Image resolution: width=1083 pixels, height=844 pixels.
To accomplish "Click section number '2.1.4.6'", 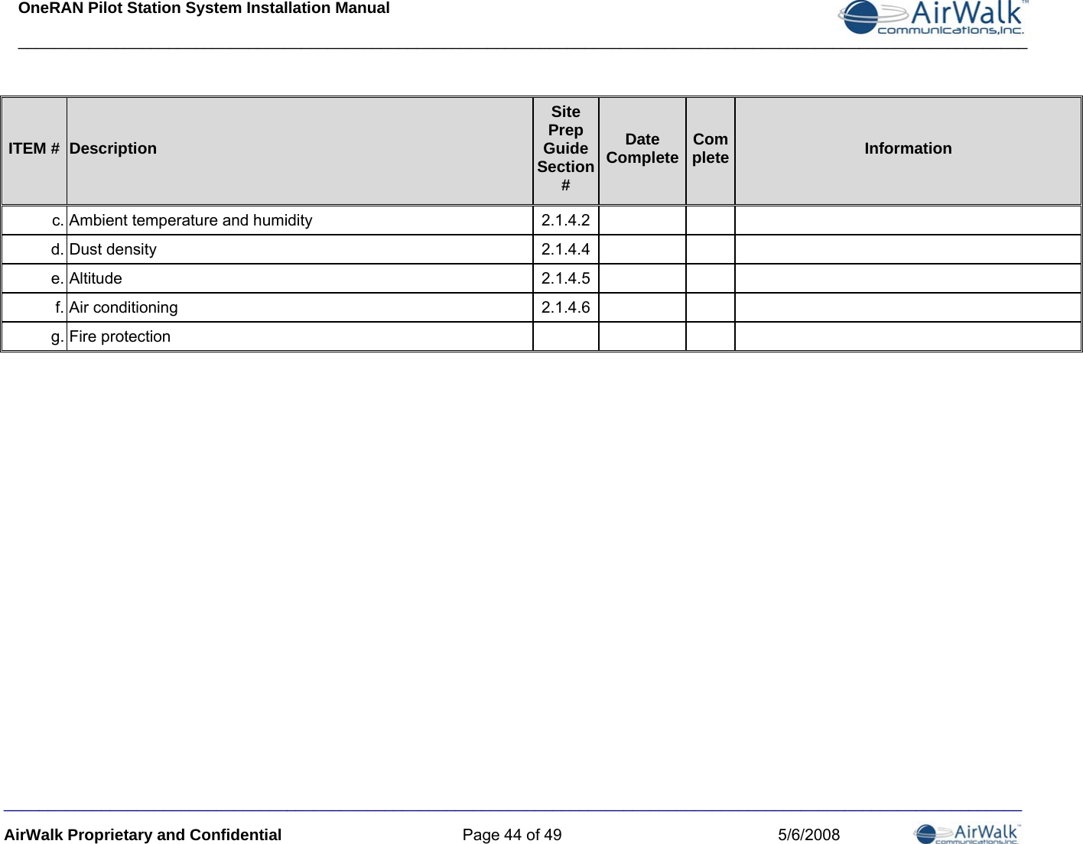I will click(x=566, y=307).
